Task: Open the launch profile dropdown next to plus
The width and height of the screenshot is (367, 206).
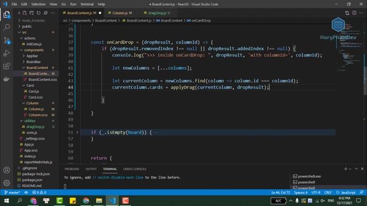Action: (x=350, y=169)
